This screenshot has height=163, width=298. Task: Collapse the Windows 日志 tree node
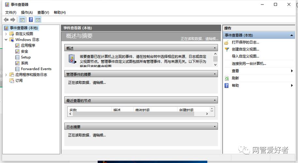pyautogui.click(x=6, y=40)
